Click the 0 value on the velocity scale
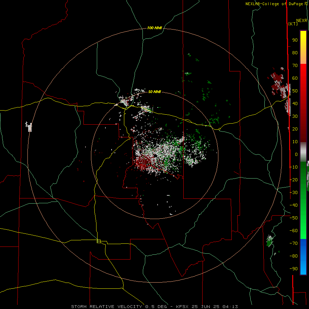 click(x=296, y=154)
